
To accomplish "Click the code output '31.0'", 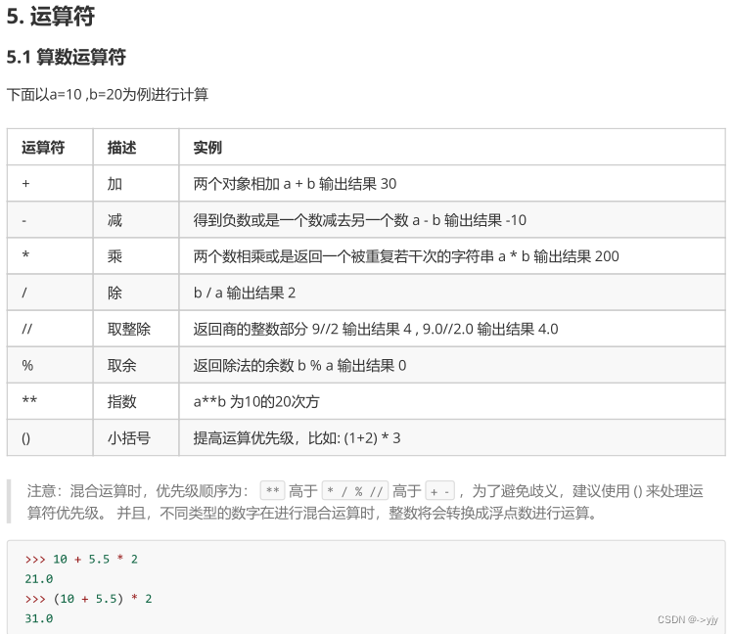I will coord(39,618).
